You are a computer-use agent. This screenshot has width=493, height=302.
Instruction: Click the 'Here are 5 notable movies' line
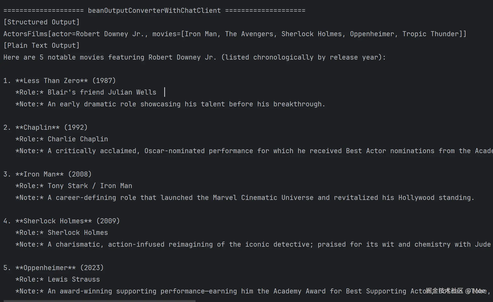click(194, 57)
